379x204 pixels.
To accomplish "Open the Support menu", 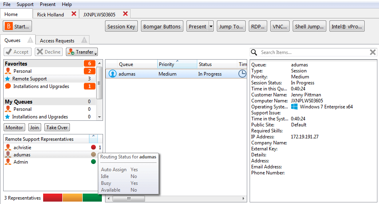I will click(25, 4).
